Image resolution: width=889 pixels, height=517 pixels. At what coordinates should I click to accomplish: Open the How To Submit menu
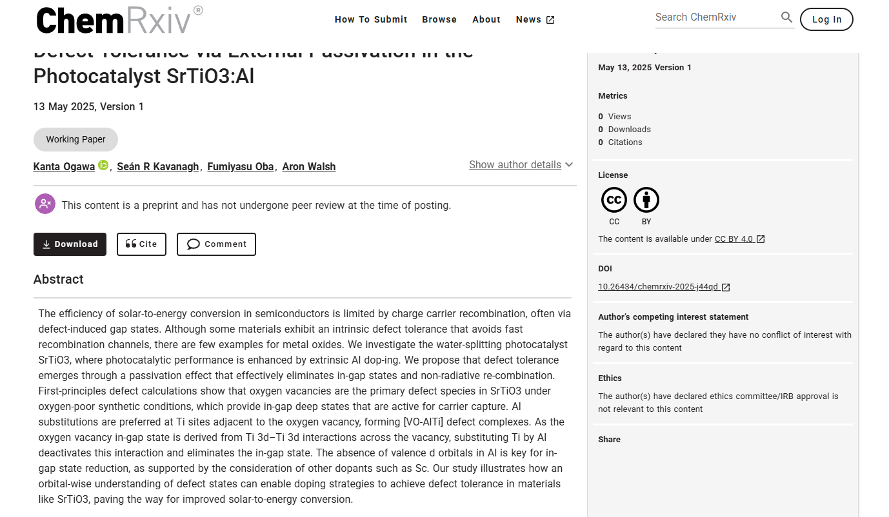[371, 19]
